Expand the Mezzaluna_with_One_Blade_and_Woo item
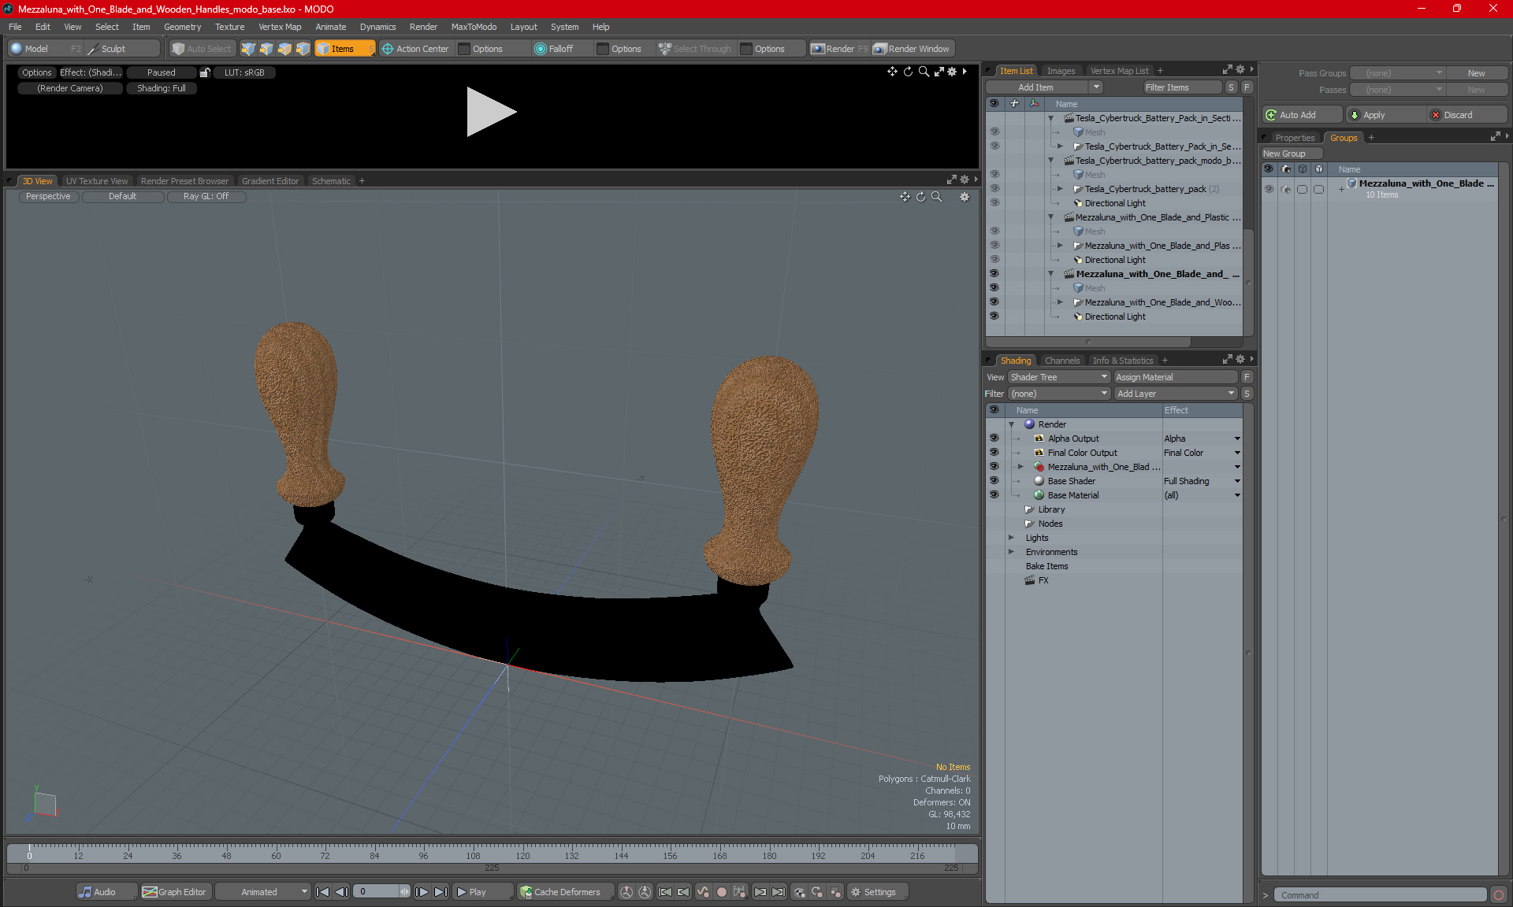Image resolution: width=1513 pixels, height=907 pixels. [x=1060, y=302]
